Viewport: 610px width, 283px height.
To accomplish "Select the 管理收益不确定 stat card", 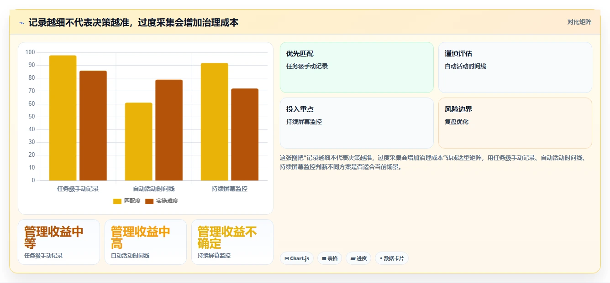I will click(232, 242).
